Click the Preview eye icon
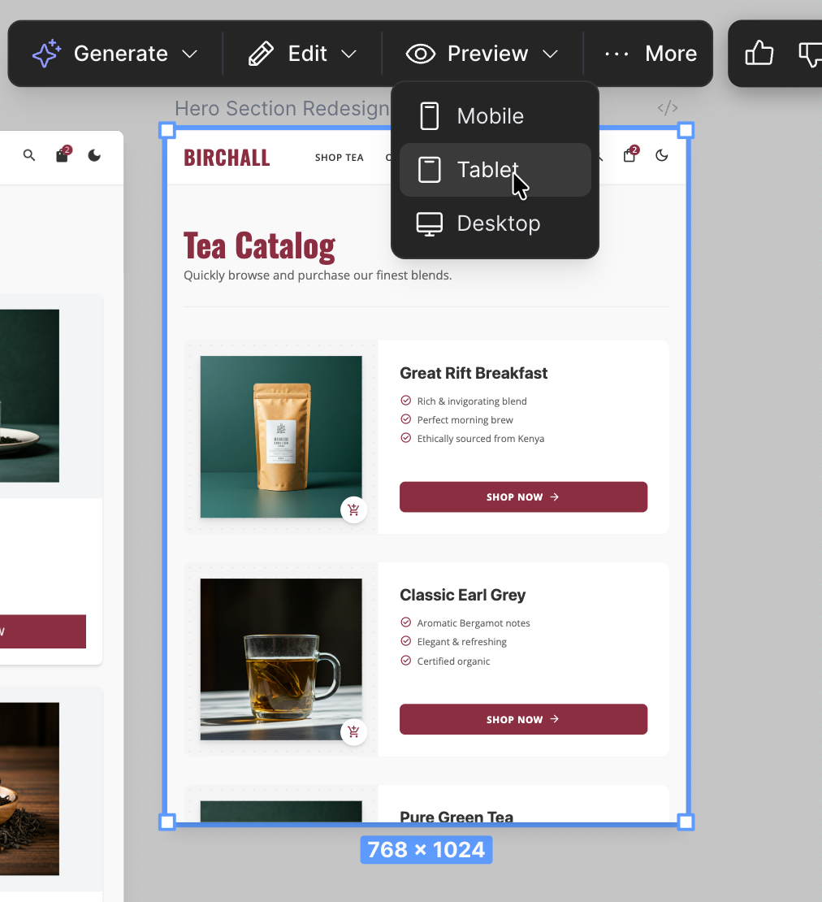The height and width of the screenshot is (902, 822). click(x=421, y=54)
